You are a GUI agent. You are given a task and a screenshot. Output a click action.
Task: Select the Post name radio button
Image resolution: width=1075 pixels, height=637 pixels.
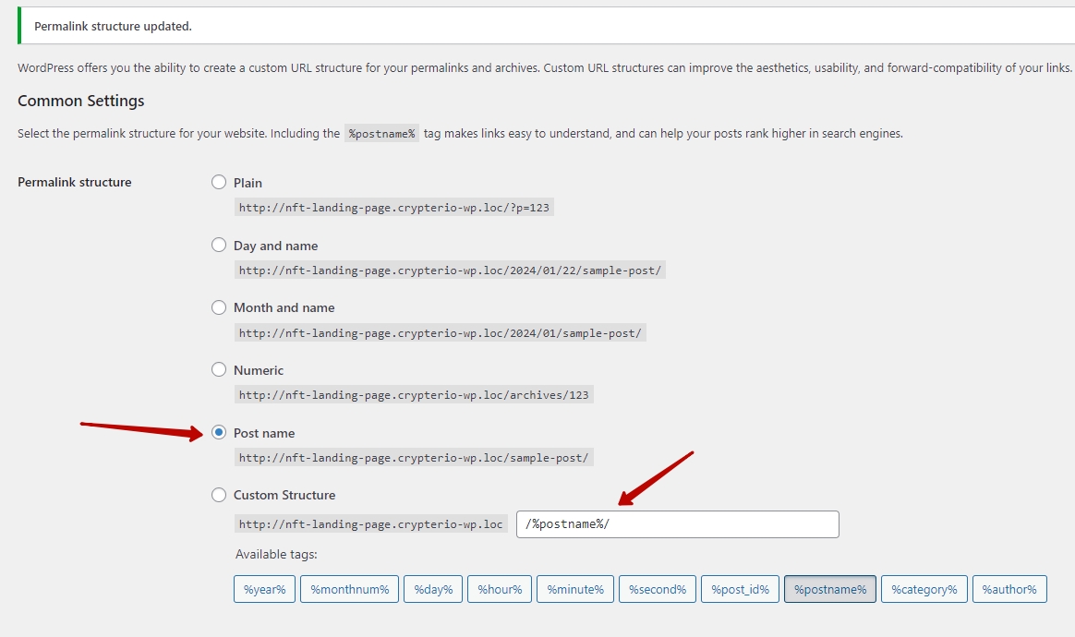pos(219,433)
